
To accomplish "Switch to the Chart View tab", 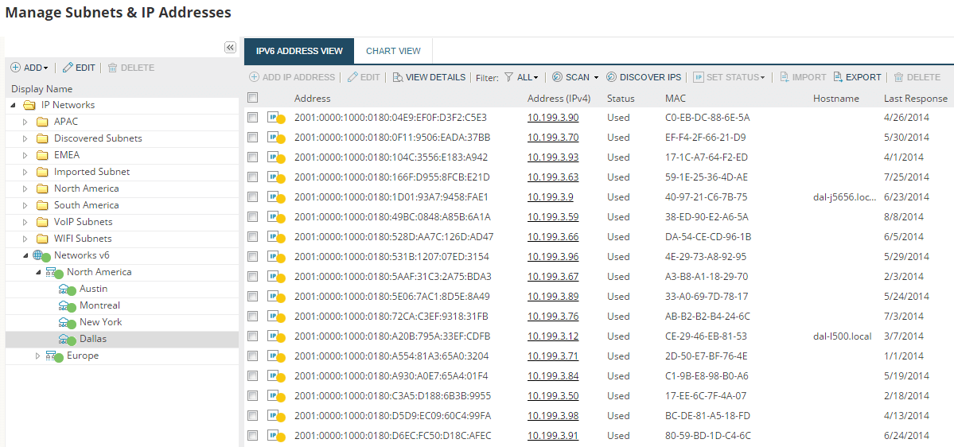I will 393,51.
